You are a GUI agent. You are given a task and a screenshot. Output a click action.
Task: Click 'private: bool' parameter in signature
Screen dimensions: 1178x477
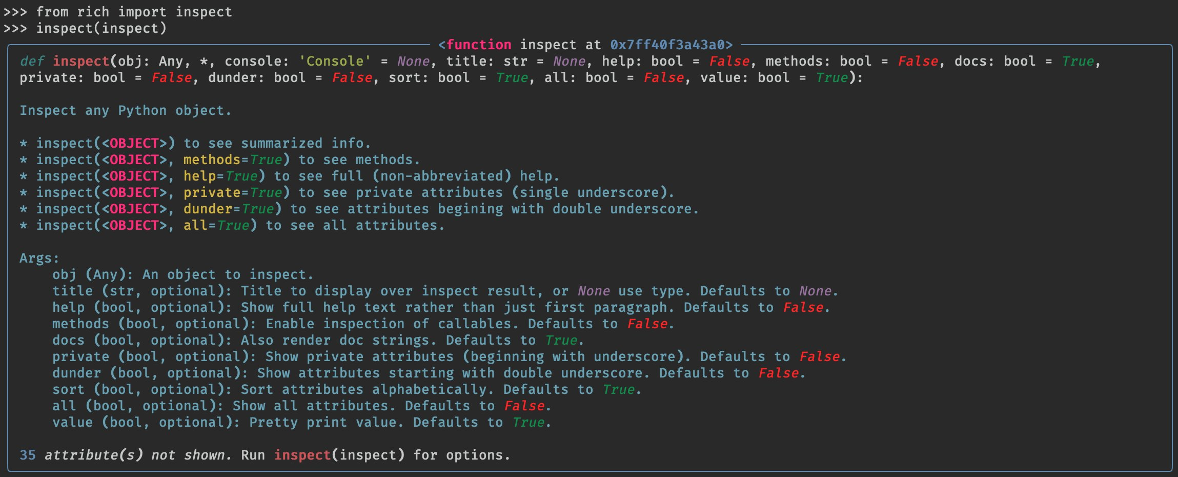tap(72, 77)
